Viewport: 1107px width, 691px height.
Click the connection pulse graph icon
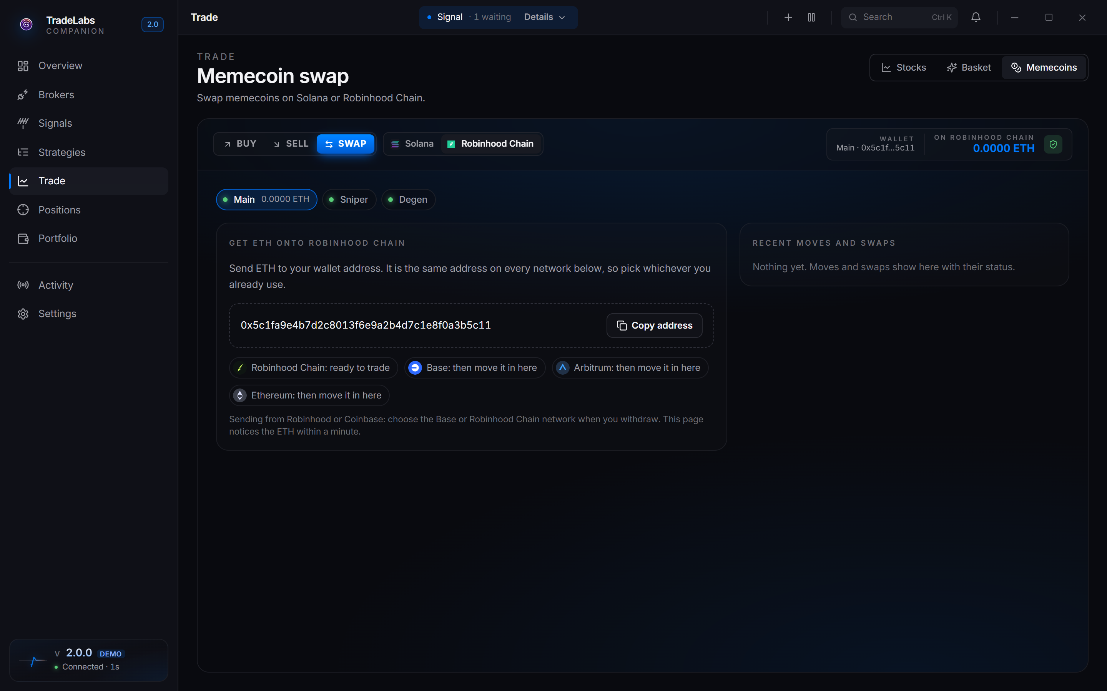pos(33,661)
